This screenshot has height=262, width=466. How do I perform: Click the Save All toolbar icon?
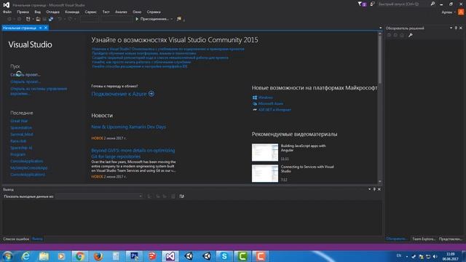[x=51, y=19]
